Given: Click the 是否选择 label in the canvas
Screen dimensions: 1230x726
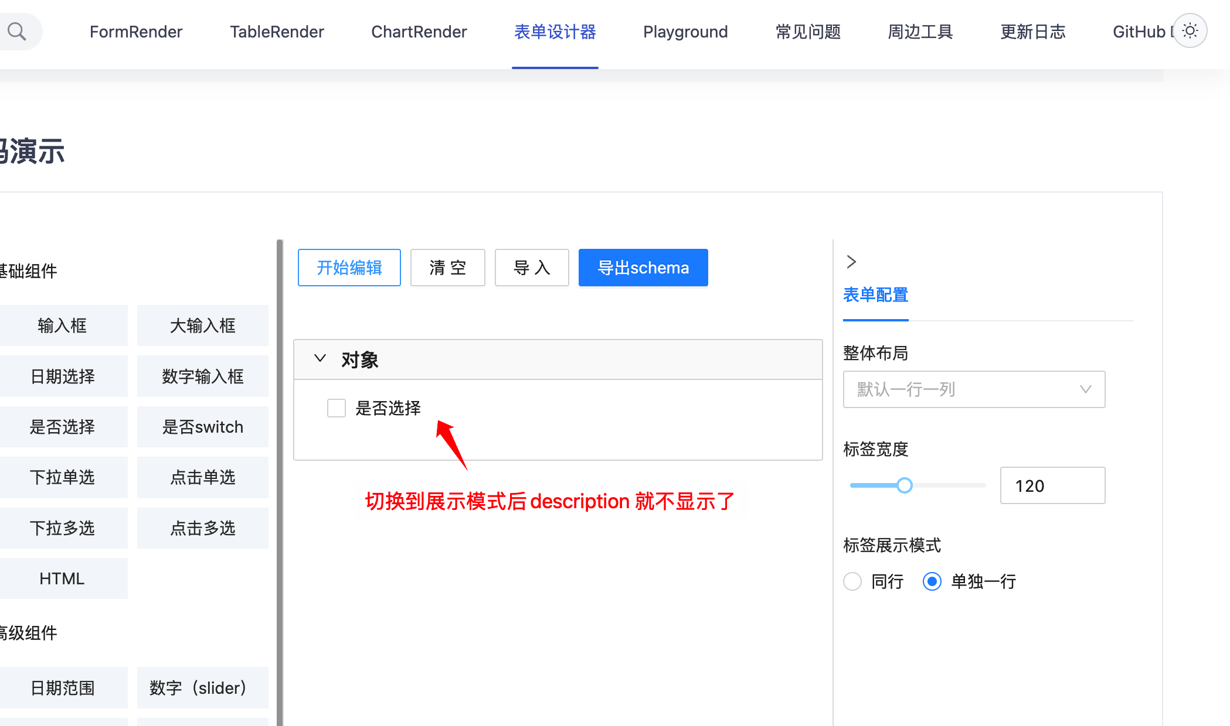Looking at the screenshot, I should pyautogui.click(x=388, y=408).
